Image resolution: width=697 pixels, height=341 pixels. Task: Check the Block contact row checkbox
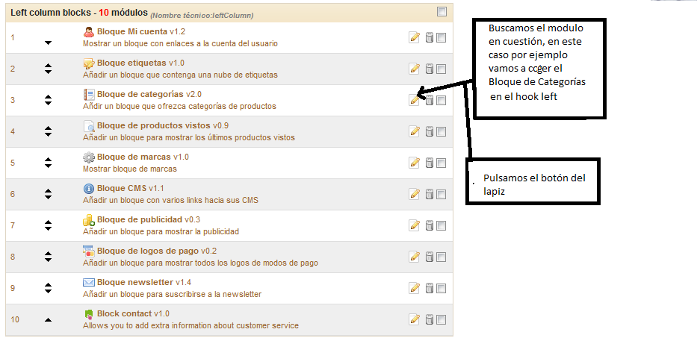[x=441, y=319]
